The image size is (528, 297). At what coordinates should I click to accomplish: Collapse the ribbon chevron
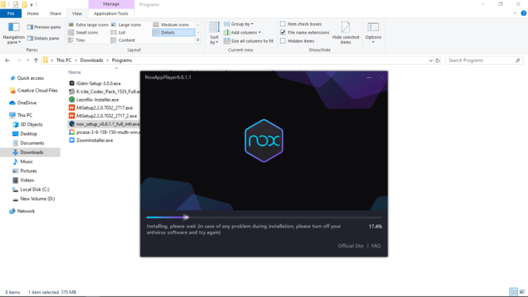pyautogui.click(x=515, y=13)
